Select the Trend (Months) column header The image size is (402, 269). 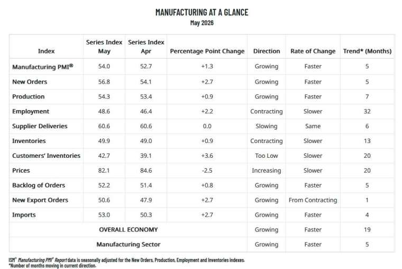(x=367, y=51)
